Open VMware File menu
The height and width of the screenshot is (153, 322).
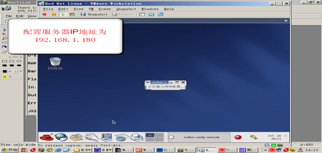point(48,9)
